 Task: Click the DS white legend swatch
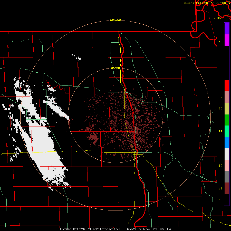point(227,154)
